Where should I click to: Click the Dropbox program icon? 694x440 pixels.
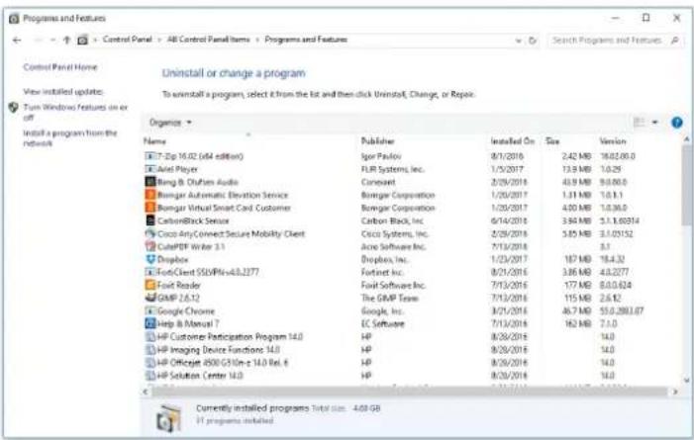150,259
